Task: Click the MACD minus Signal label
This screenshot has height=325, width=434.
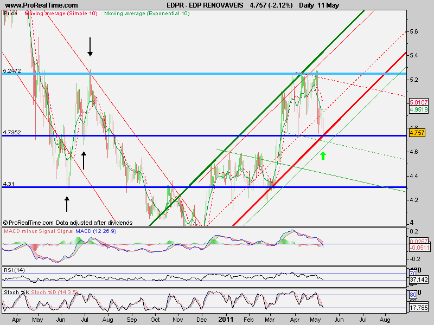Action: tap(30, 231)
